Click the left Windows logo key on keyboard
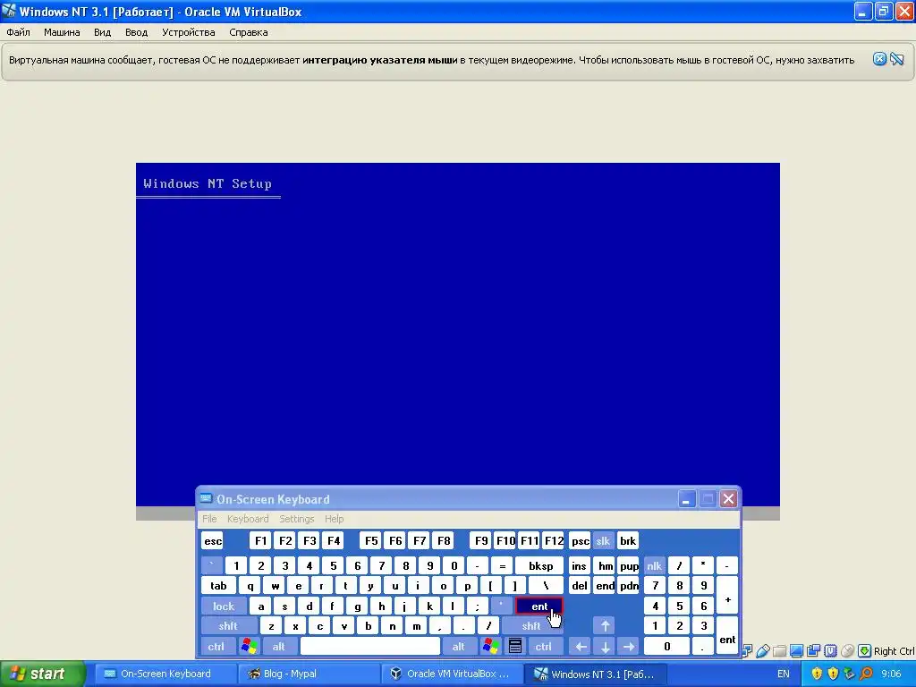916x687 pixels. pyautogui.click(x=249, y=646)
